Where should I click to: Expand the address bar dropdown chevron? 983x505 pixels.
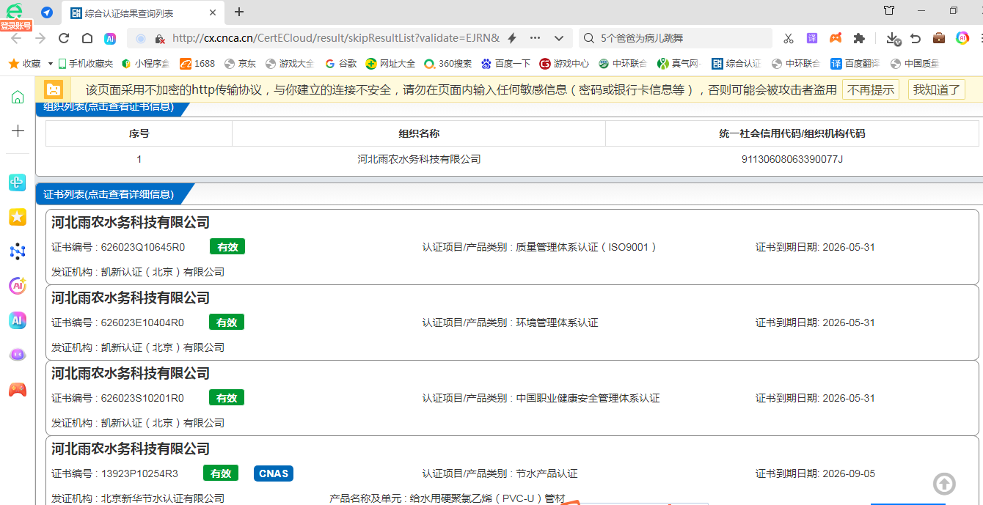(x=559, y=38)
